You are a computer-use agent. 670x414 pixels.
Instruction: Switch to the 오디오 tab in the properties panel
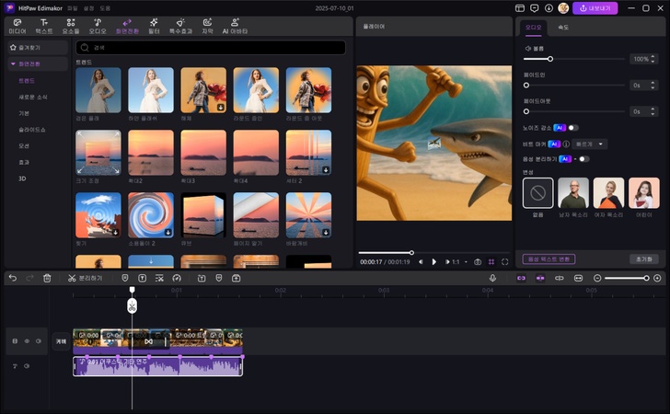(x=533, y=27)
